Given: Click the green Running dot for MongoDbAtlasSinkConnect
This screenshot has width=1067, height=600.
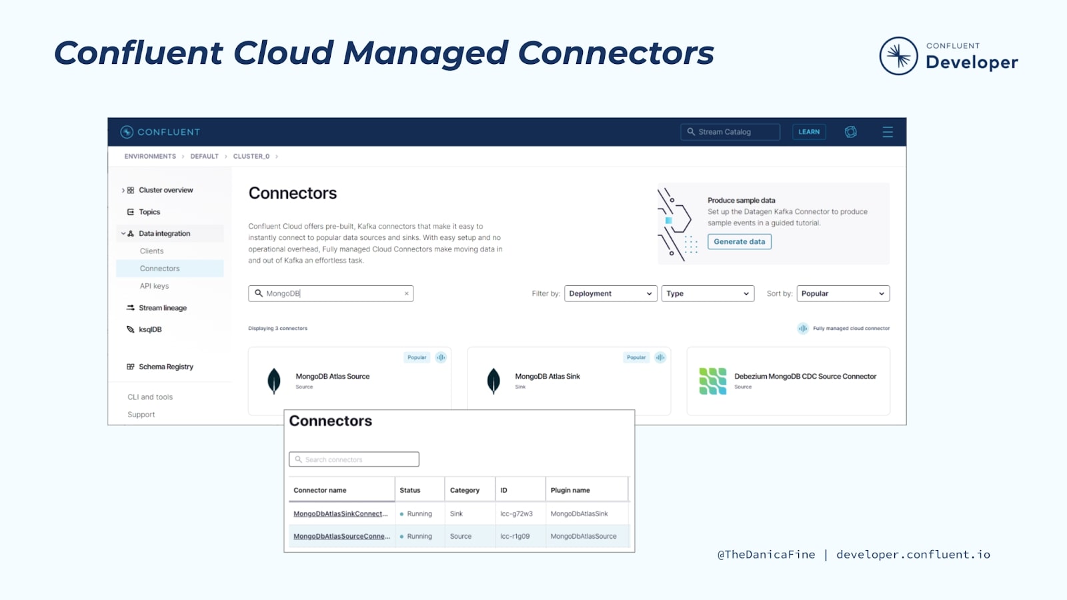Looking at the screenshot, I should (401, 514).
